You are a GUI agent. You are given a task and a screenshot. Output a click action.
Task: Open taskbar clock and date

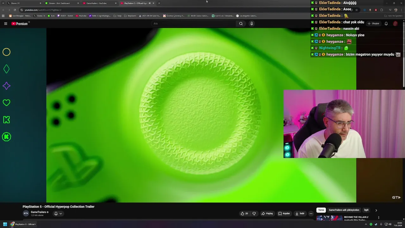pos(397,224)
